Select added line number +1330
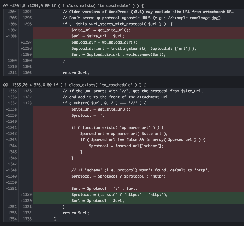 tap(26, 201)
